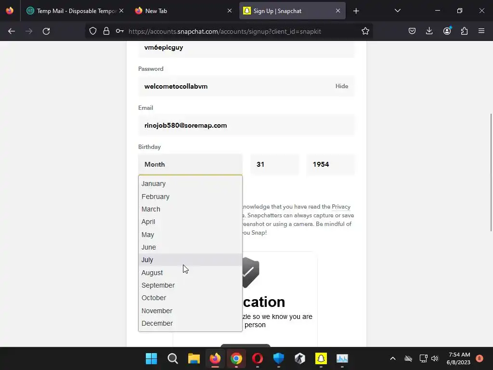Viewport: 493px width, 370px height.
Task: Click the Email input field
Action: click(x=246, y=126)
